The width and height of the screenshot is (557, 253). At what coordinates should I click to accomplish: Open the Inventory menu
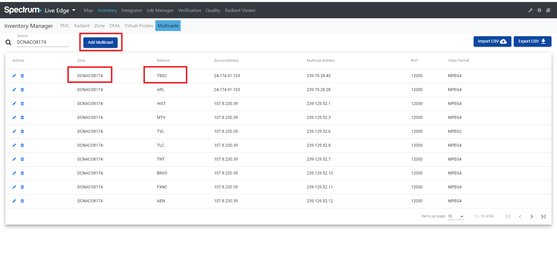[x=107, y=10]
